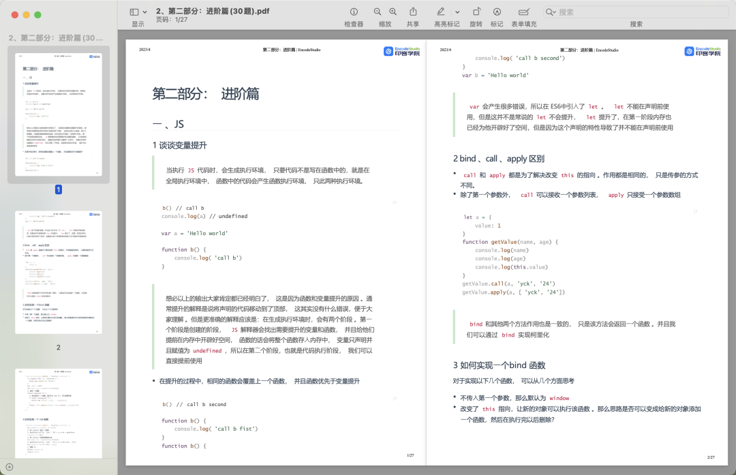Select page 2 thumbnail in sidebar

coord(58,273)
